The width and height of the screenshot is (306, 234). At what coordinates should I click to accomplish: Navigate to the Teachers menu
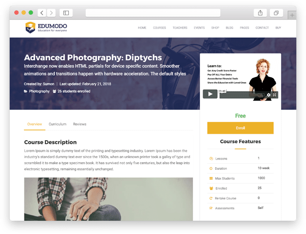pos(180,28)
